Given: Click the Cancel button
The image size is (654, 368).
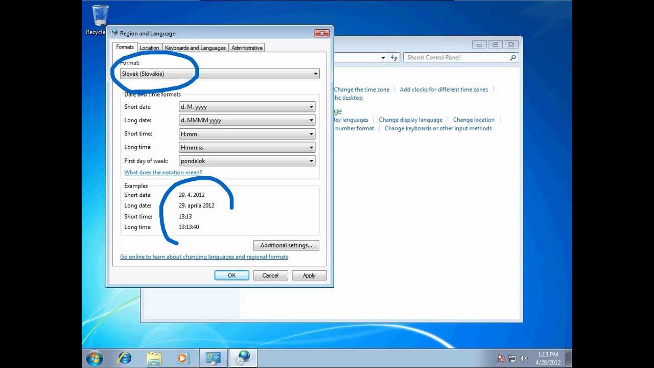Looking at the screenshot, I should [270, 275].
